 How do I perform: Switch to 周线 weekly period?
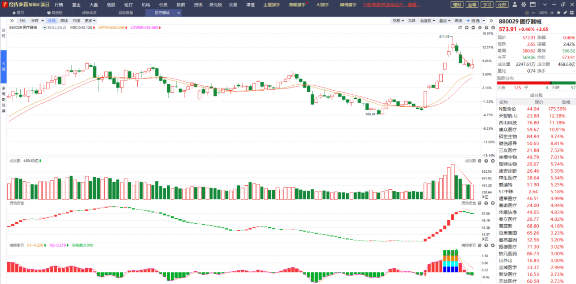tap(64, 21)
